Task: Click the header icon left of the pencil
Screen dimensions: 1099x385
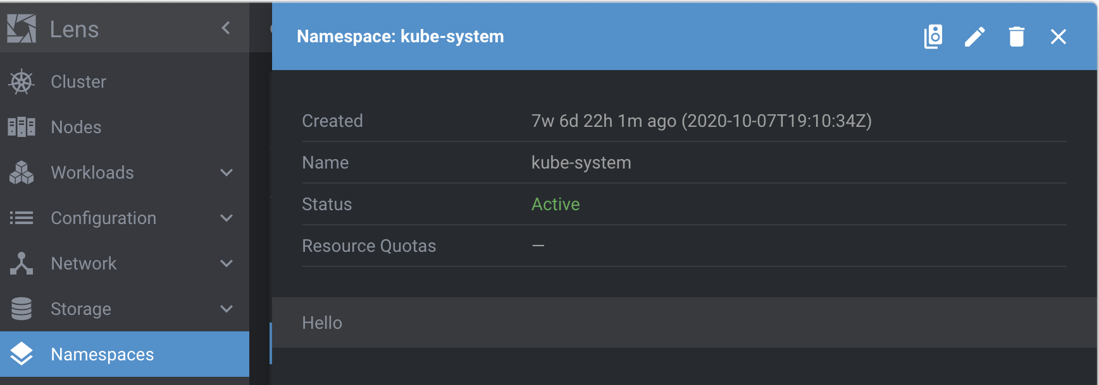Action: click(x=933, y=37)
